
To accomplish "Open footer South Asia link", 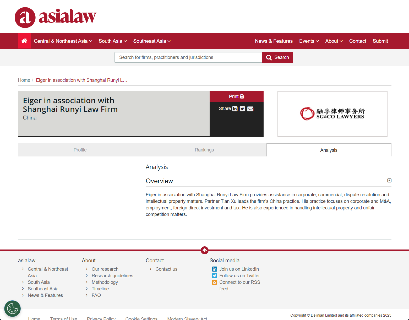I will 39,282.
